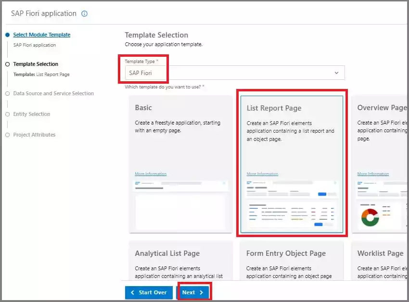Viewport: 409px width, 302px height.
Task: Choose the List Report Page template card
Action: pos(292,164)
